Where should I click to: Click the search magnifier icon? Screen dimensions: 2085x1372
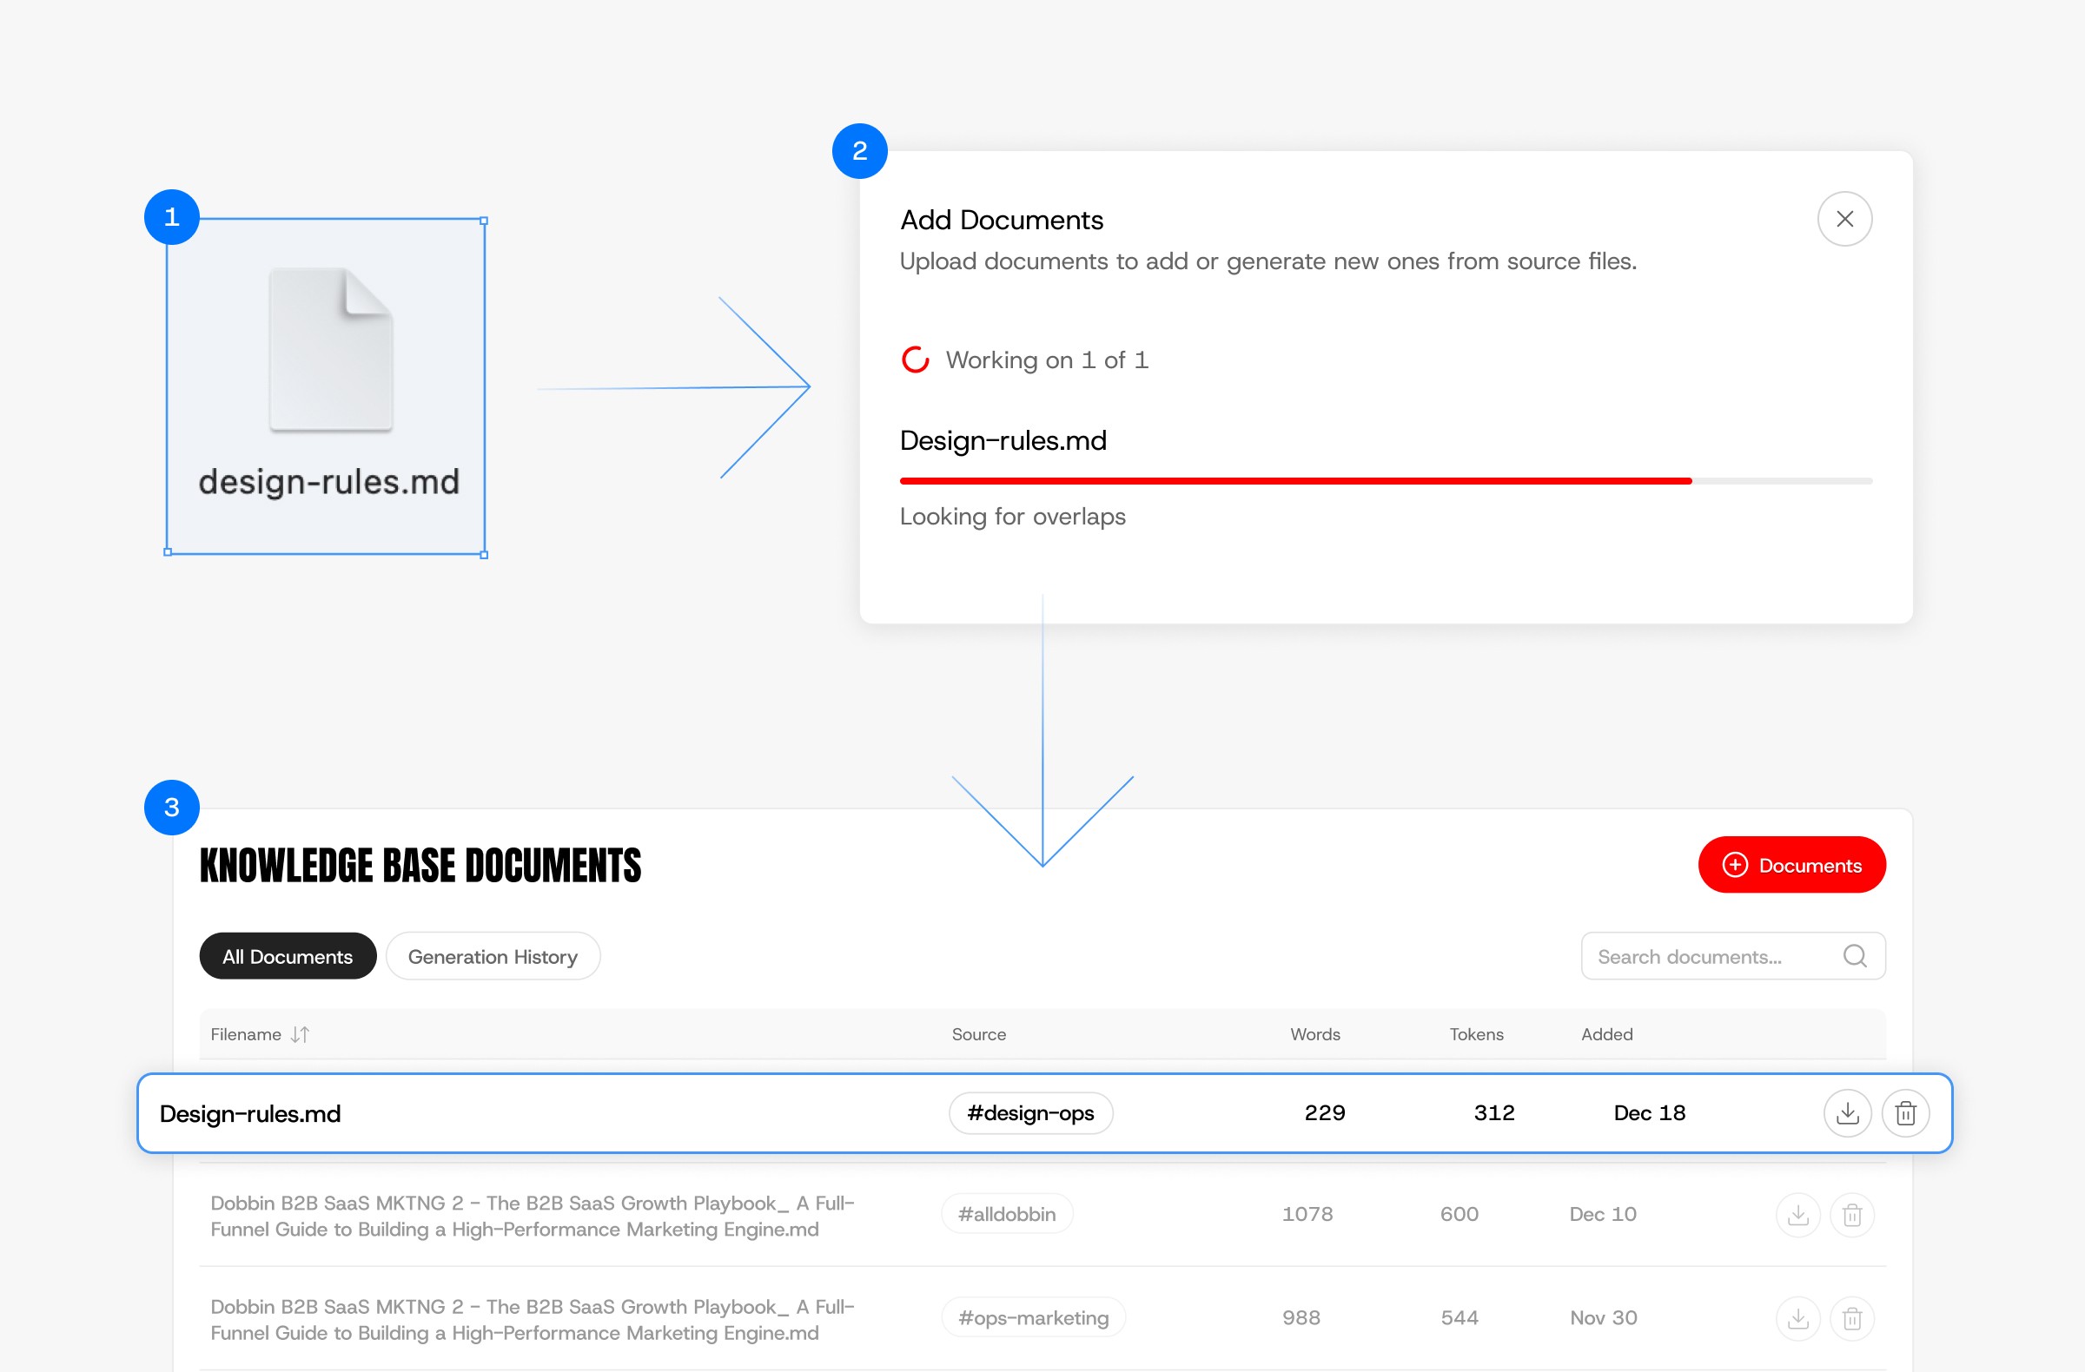pyautogui.click(x=1855, y=956)
